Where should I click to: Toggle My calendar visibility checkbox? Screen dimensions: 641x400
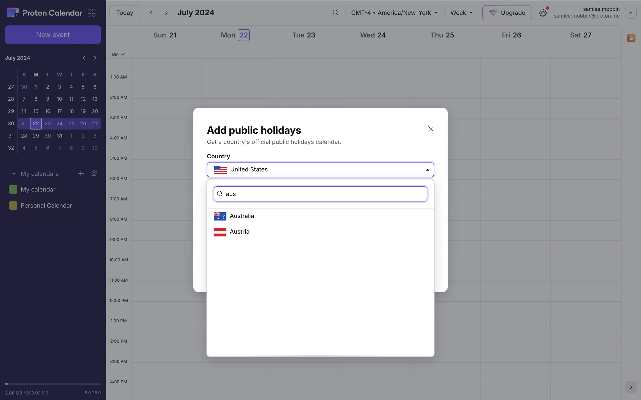[13, 190]
